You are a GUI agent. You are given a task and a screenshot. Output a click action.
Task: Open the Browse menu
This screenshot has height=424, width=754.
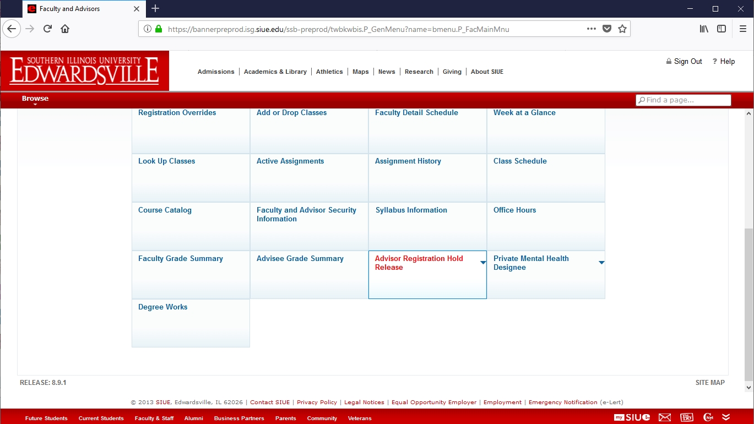35,99
